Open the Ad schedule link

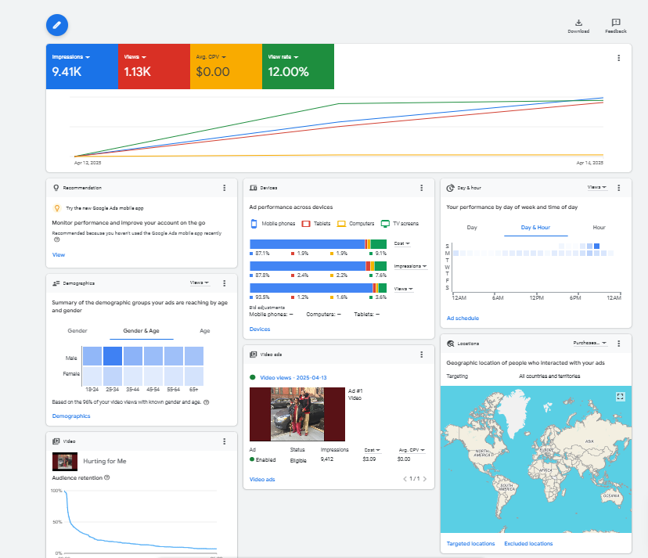463,319
